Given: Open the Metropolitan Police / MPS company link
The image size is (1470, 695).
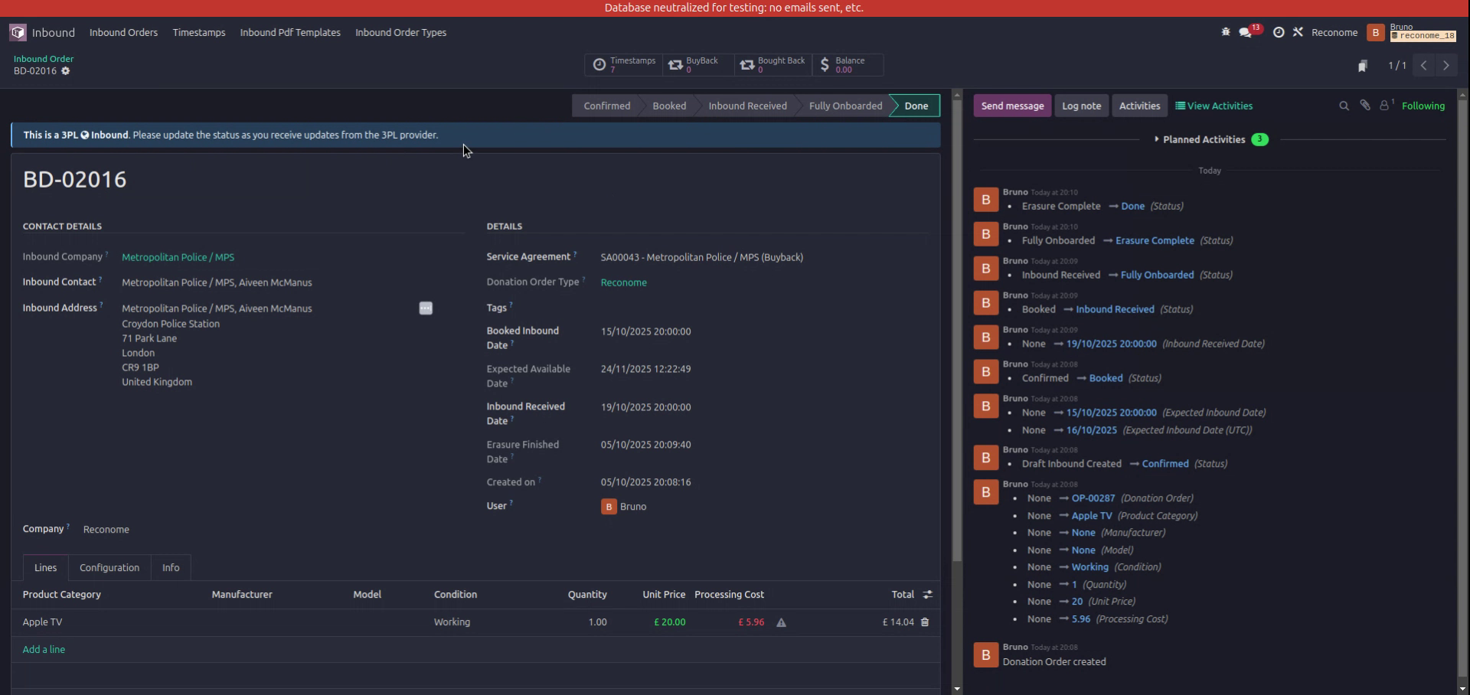Looking at the screenshot, I should (x=178, y=257).
